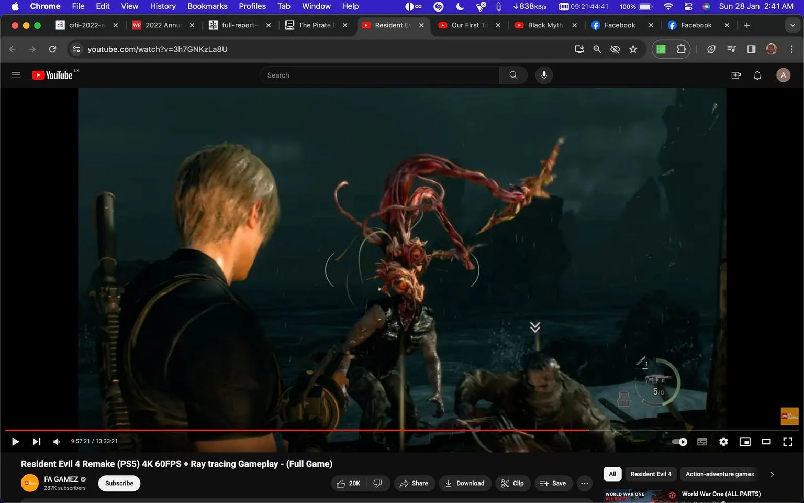Open the Bookmarks menu
Screen dimensions: 804x503
pyautogui.click(x=207, y=6)
